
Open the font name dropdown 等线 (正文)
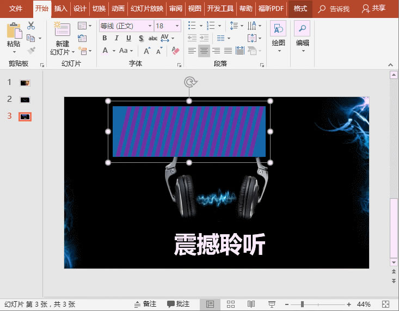(150, 26)
